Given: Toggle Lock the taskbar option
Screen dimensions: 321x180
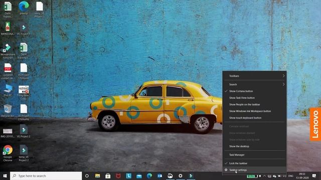Looking at the screenshot, I should point(254,163).
